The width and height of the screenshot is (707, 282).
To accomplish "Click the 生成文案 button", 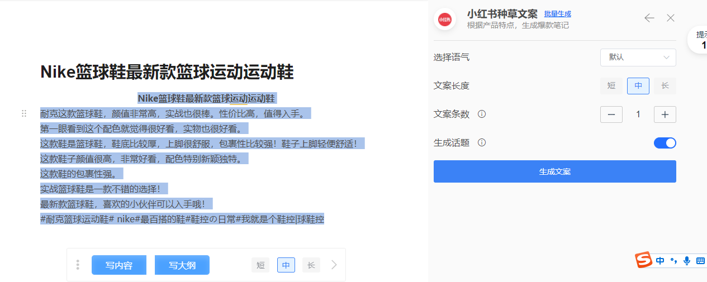I will (555, 171).
